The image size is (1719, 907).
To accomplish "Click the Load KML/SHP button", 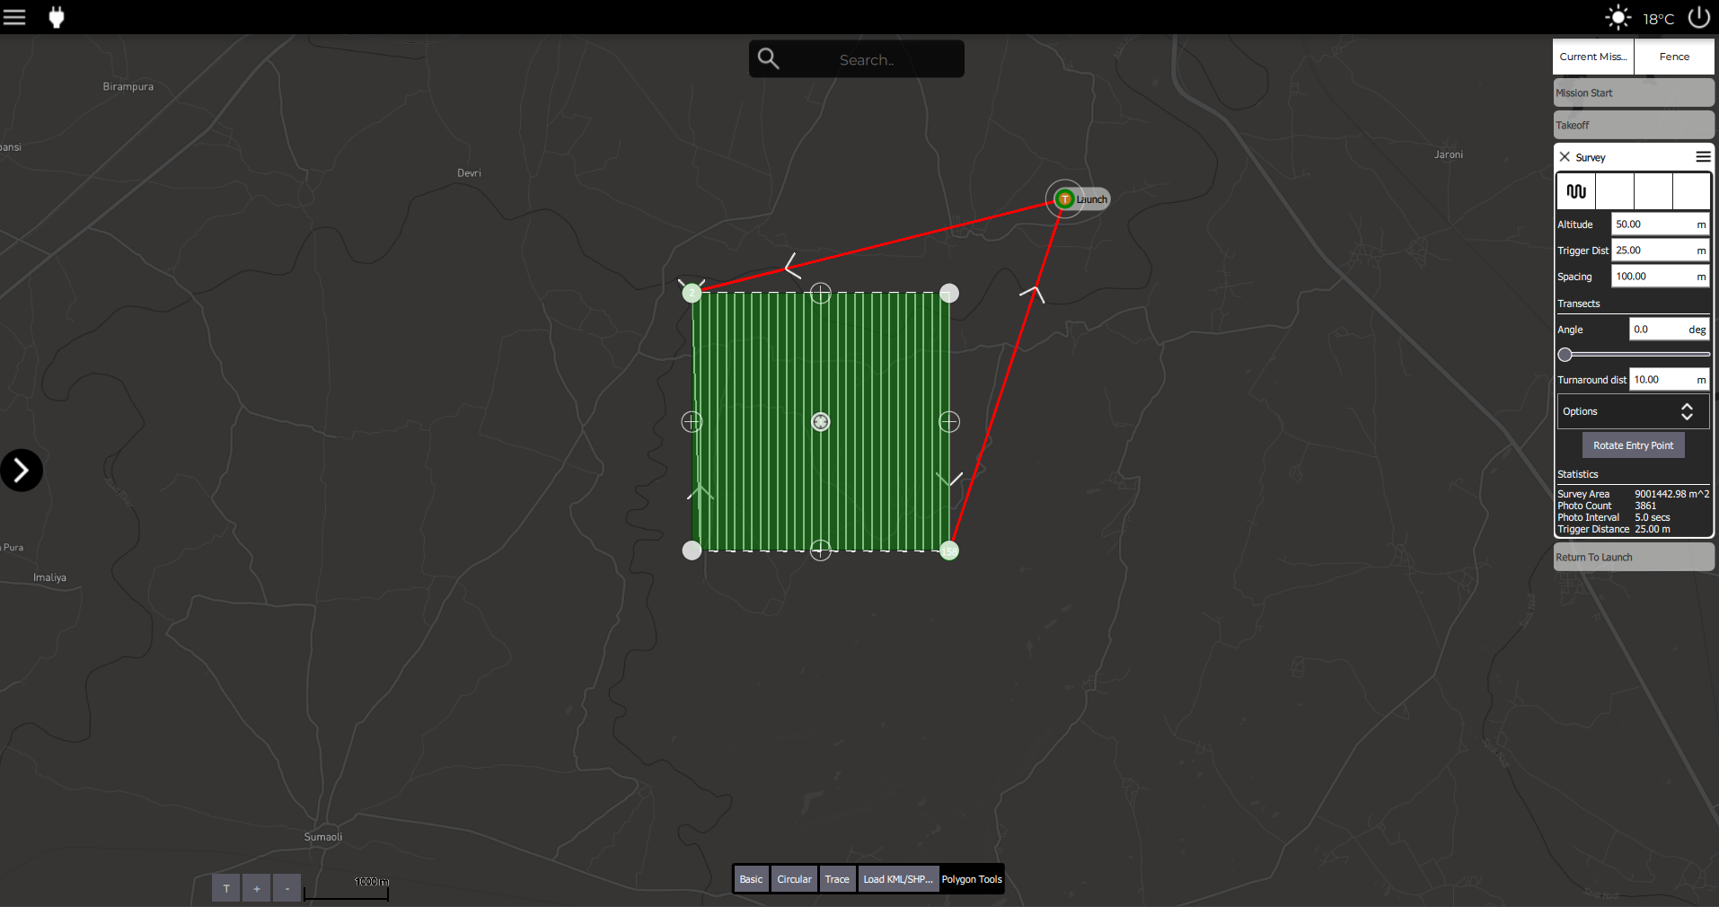I will [x=897, y=879].
